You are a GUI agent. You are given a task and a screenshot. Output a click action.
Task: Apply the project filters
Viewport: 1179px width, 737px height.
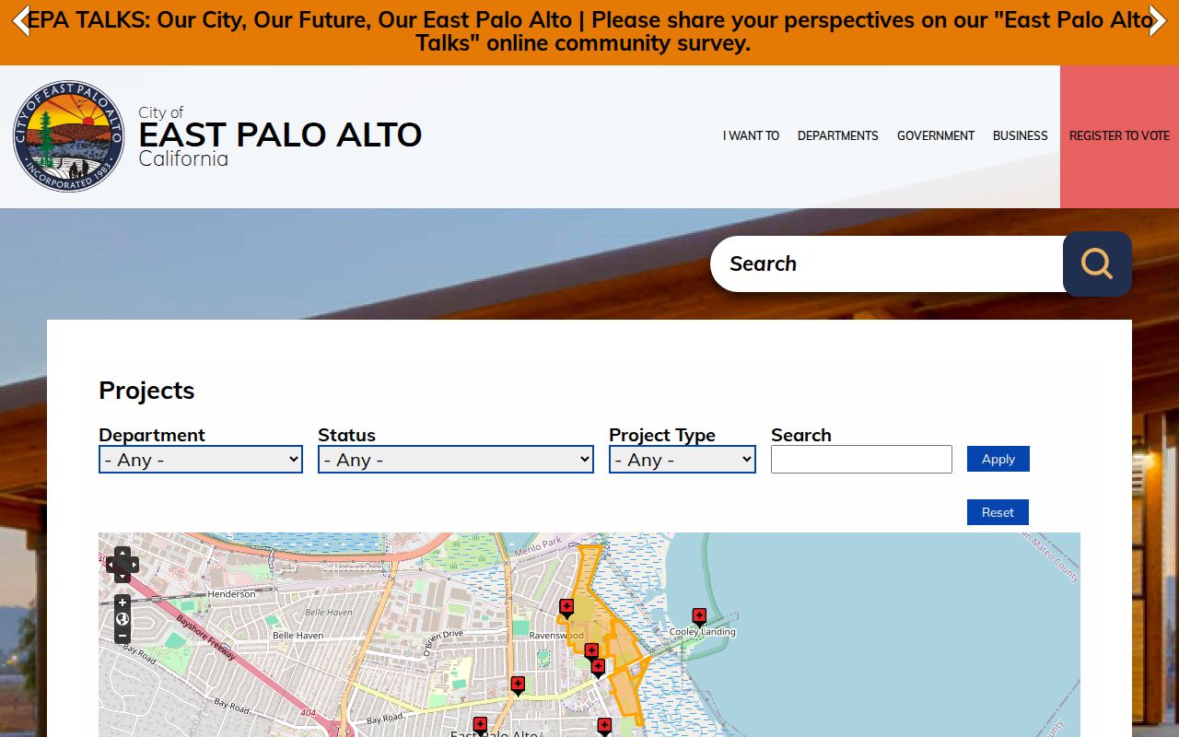(998, 459)
